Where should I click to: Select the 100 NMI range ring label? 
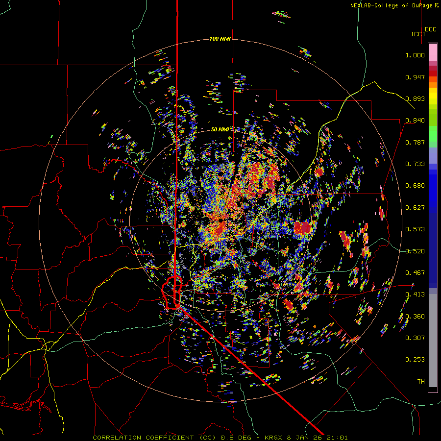pyautogui.click(x=220, y=39)
